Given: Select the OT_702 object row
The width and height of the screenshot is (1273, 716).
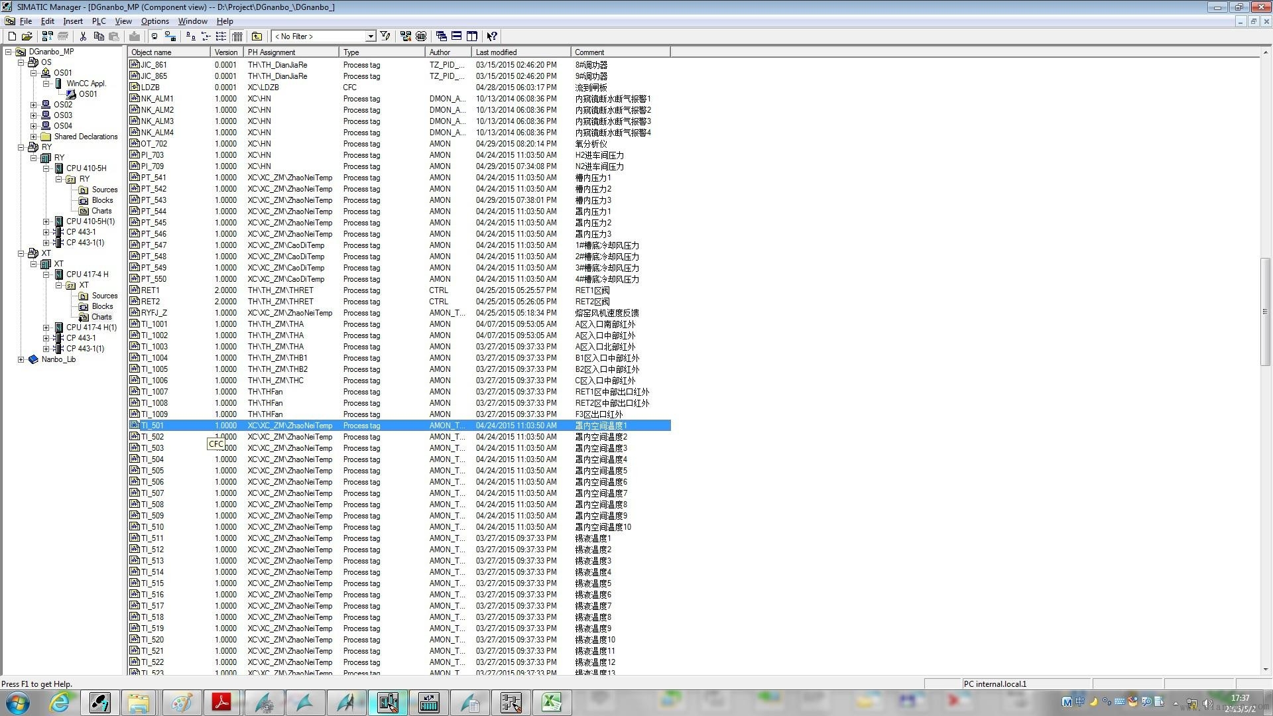Looking at the screenshot, I should click(x=399, y=144).
